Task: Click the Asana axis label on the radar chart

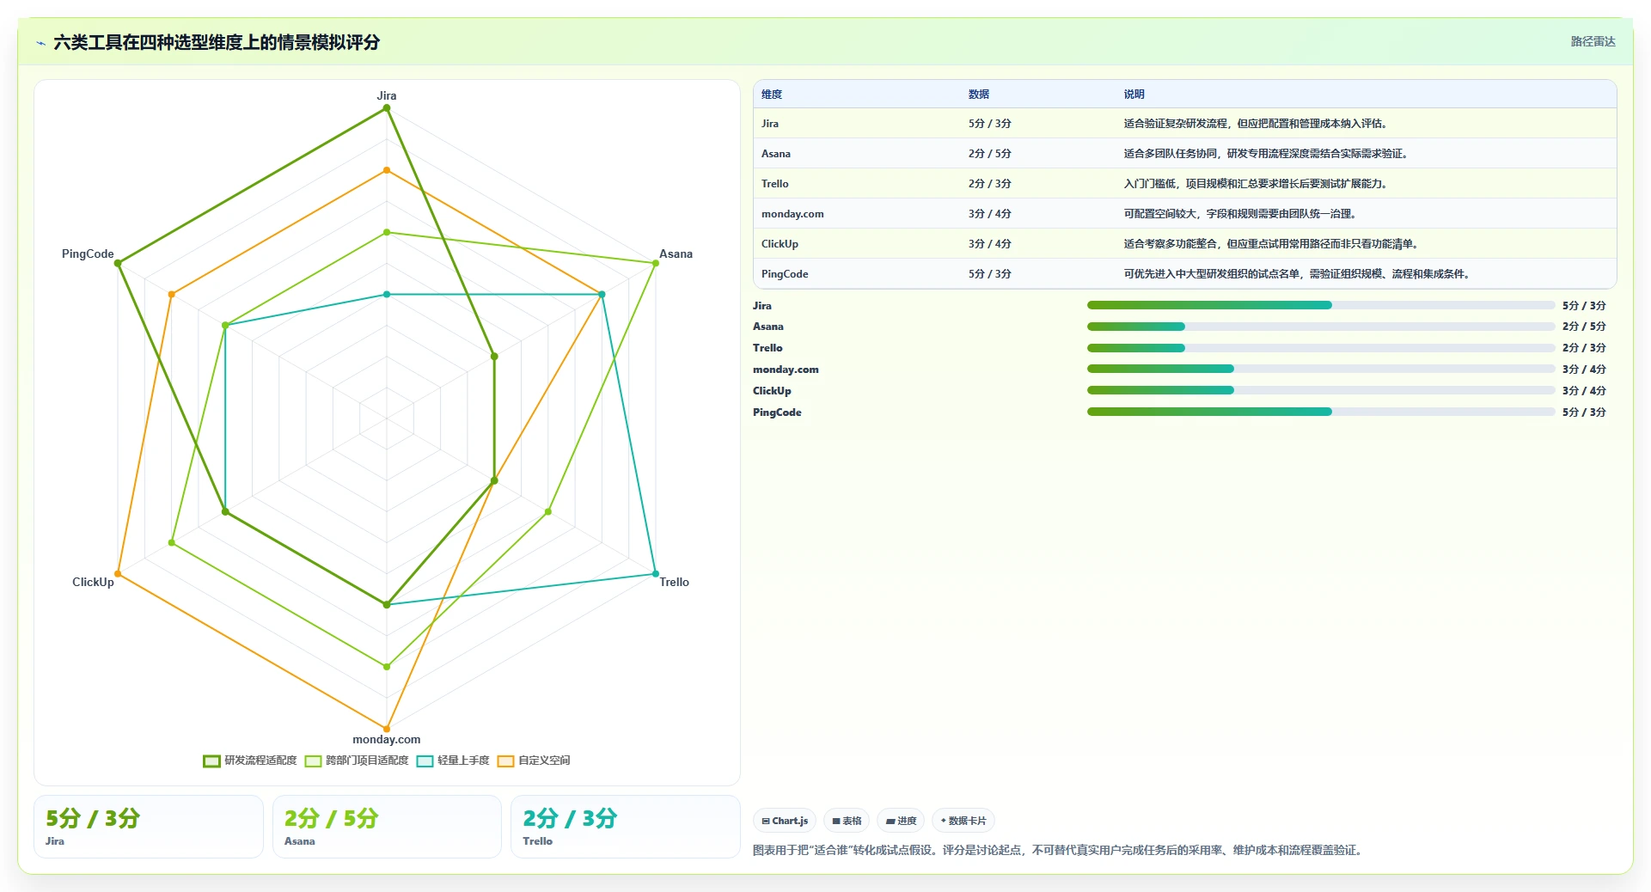Action: point(676,254)
